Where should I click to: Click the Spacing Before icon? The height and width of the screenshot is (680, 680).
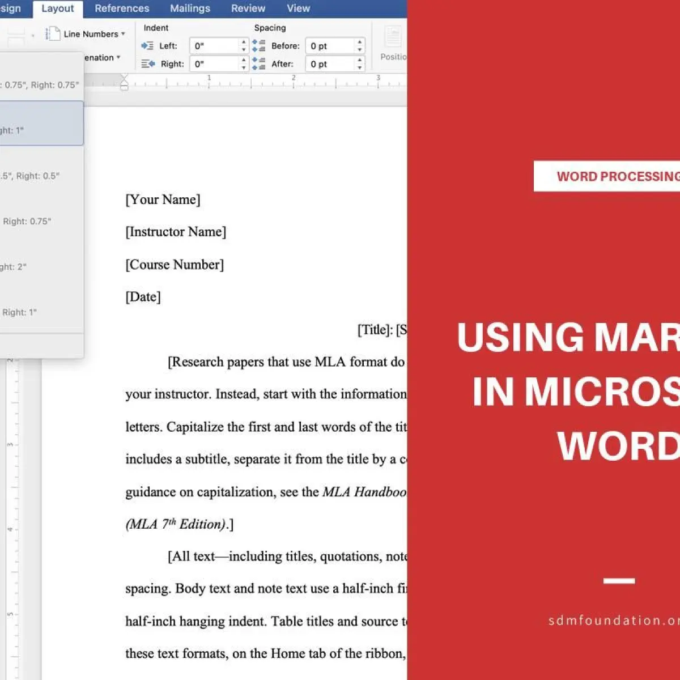[x=258, y=46]
